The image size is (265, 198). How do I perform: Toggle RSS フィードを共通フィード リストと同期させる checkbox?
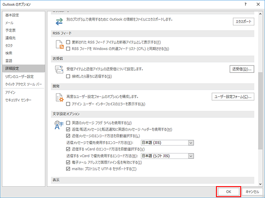68,48
